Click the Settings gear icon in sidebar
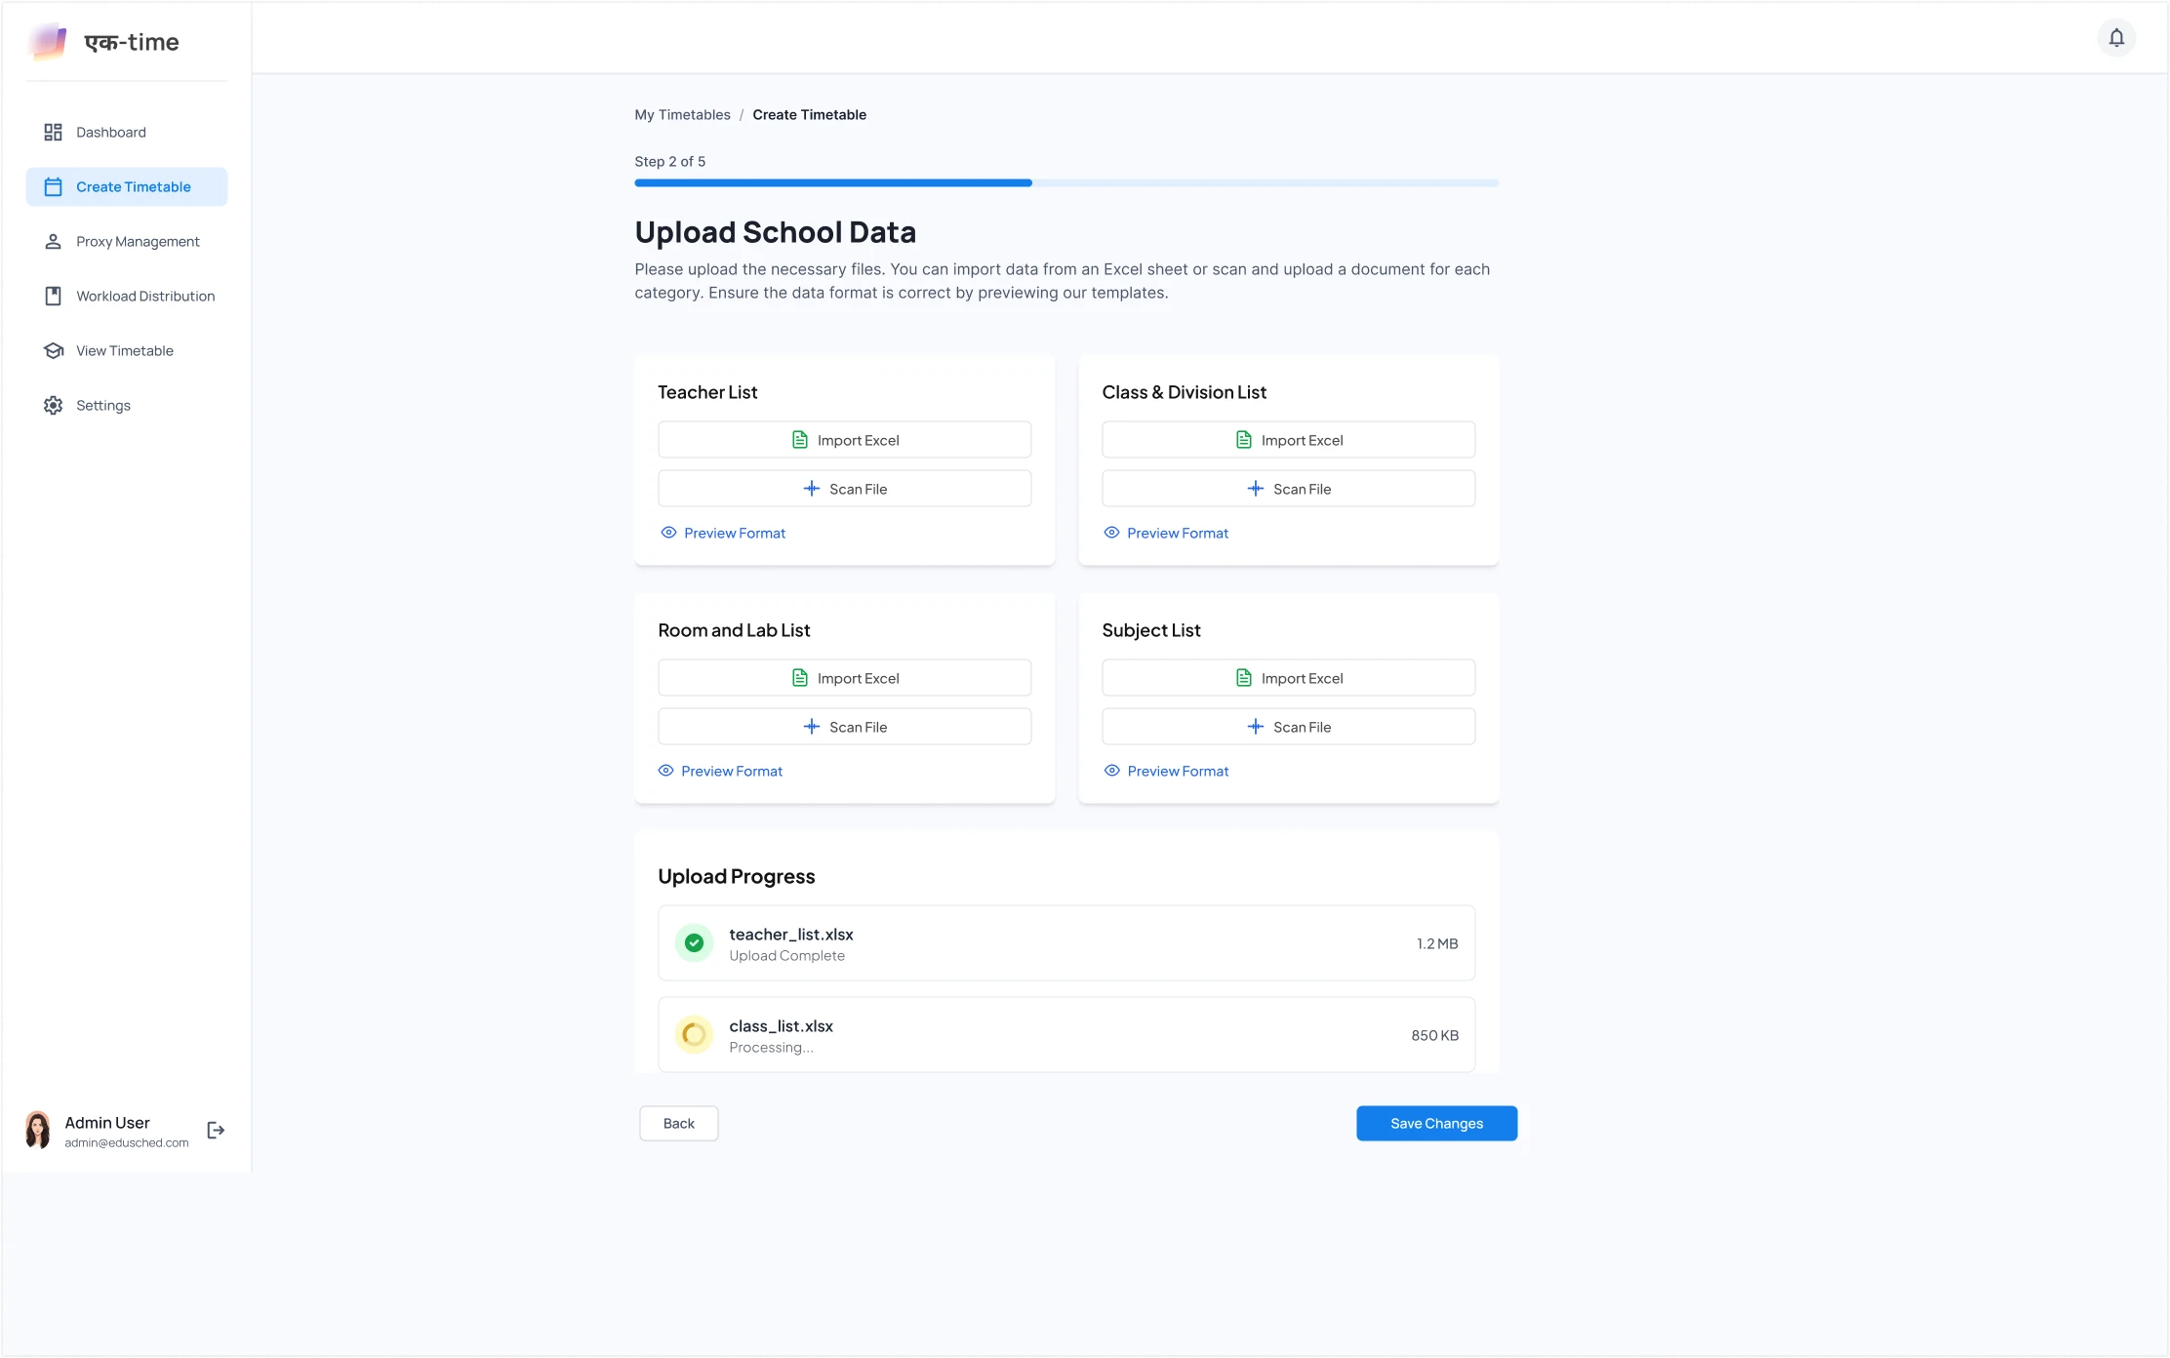2170x1358 pixels. (53, 405)
